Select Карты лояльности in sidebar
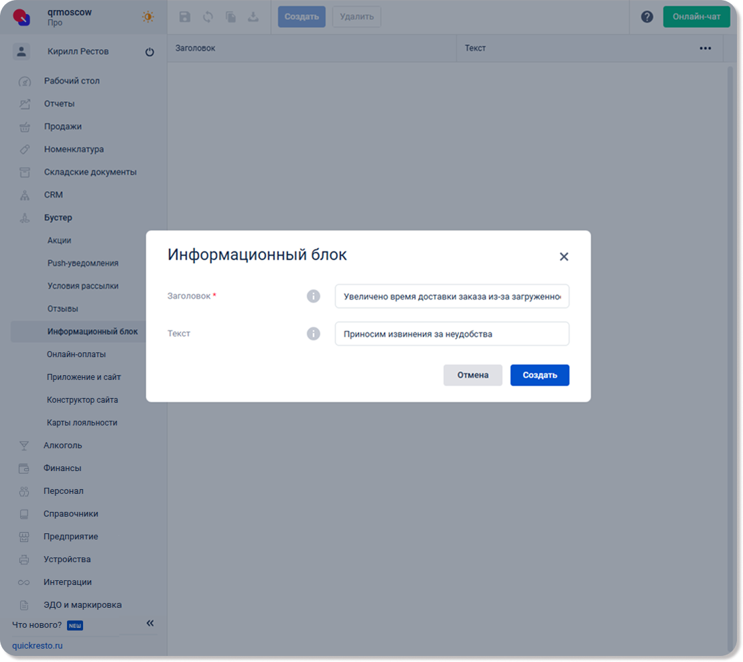This screenshot has width=743, height=662. [82, 423]
